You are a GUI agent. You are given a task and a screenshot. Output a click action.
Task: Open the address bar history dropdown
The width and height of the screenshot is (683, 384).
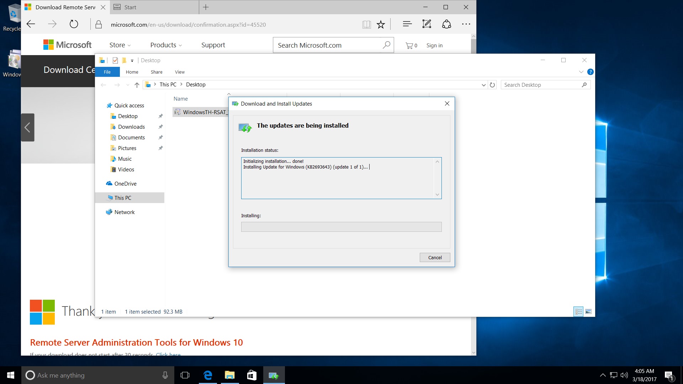point(483,85)
